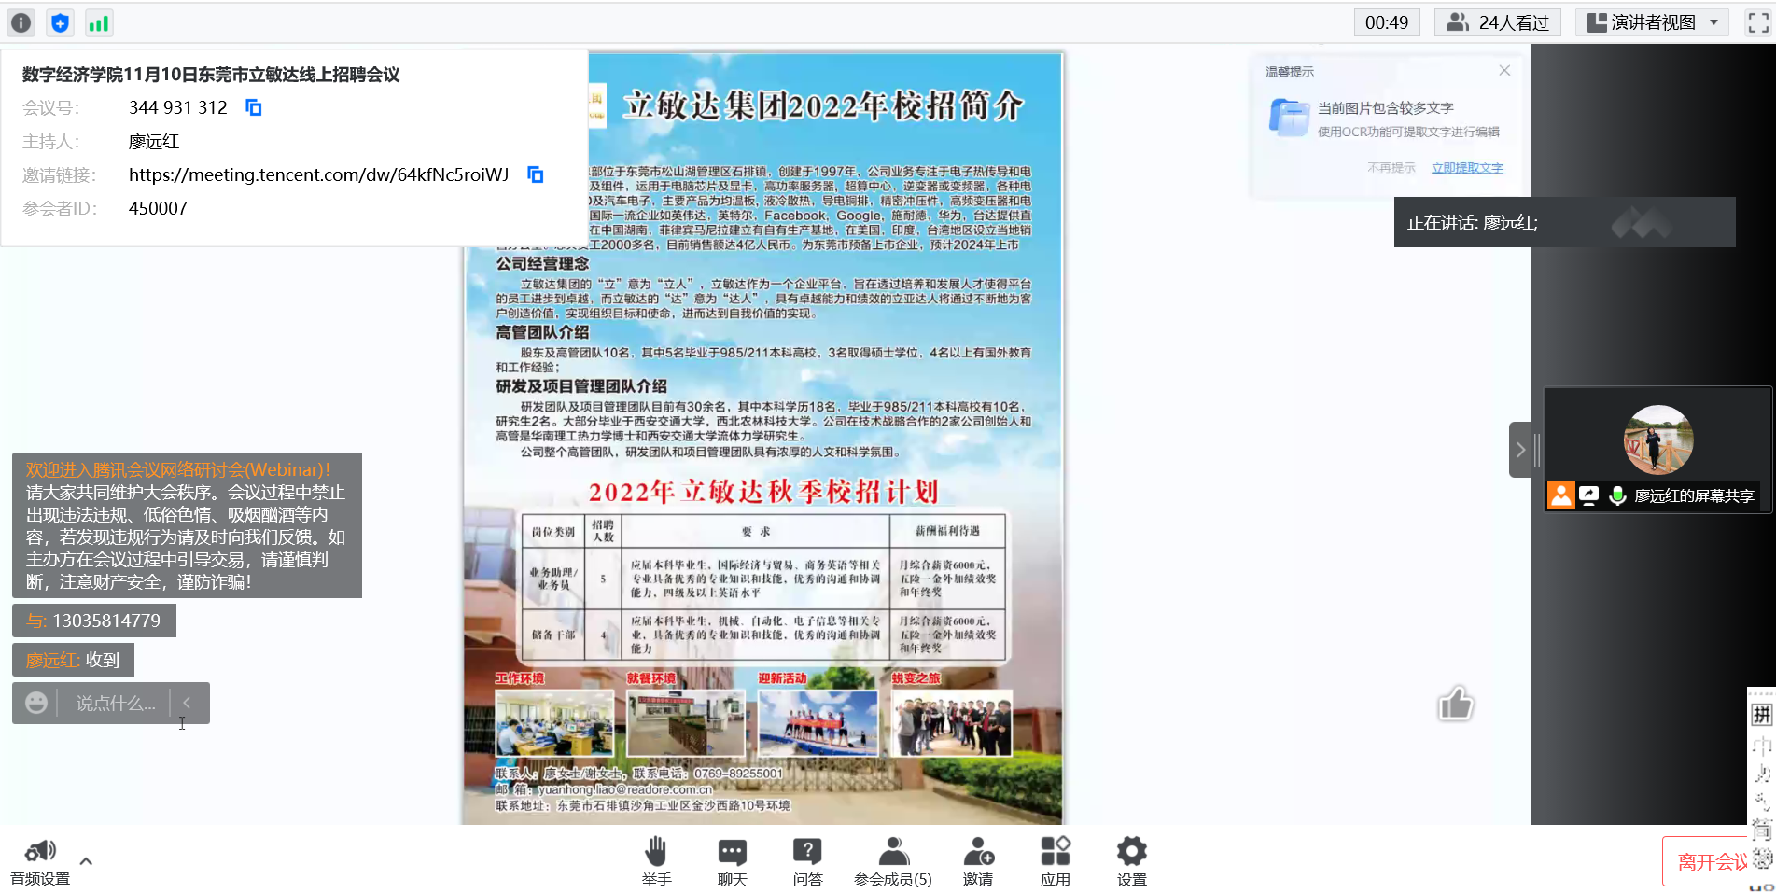Image resolution: width=1776 pixels, height=893 pixels.
Task: Open 参会成员(5) participants list
Action: tap(893, 861)
